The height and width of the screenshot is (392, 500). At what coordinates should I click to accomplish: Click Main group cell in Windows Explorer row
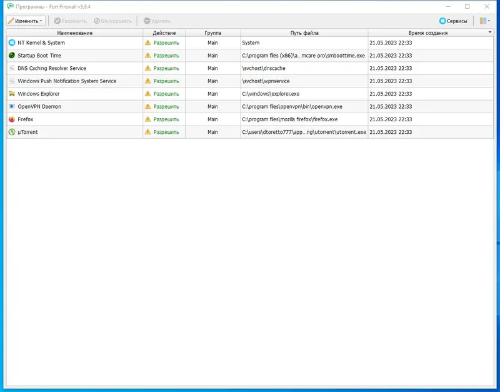coord(212,94)
